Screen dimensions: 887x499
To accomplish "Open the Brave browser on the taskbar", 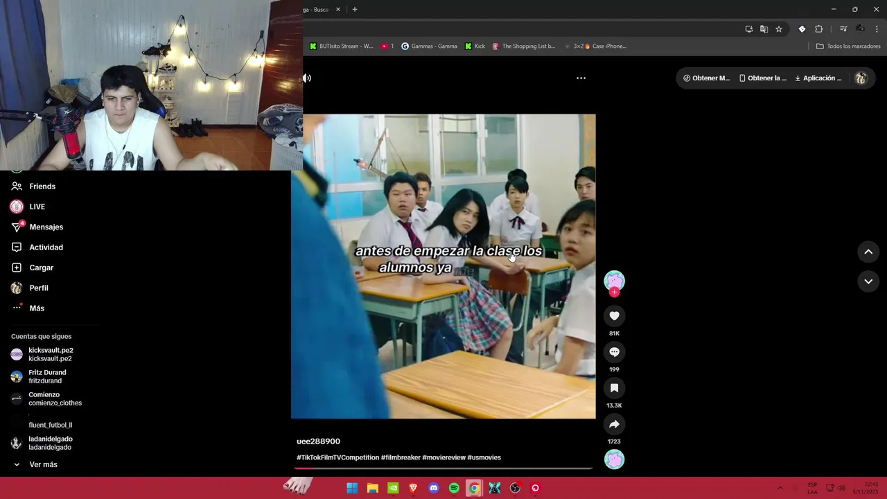I will [x=413, y=488].
